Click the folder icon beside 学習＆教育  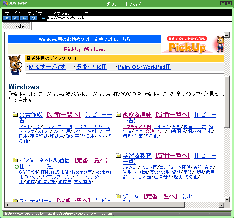[x=118, y=156]
